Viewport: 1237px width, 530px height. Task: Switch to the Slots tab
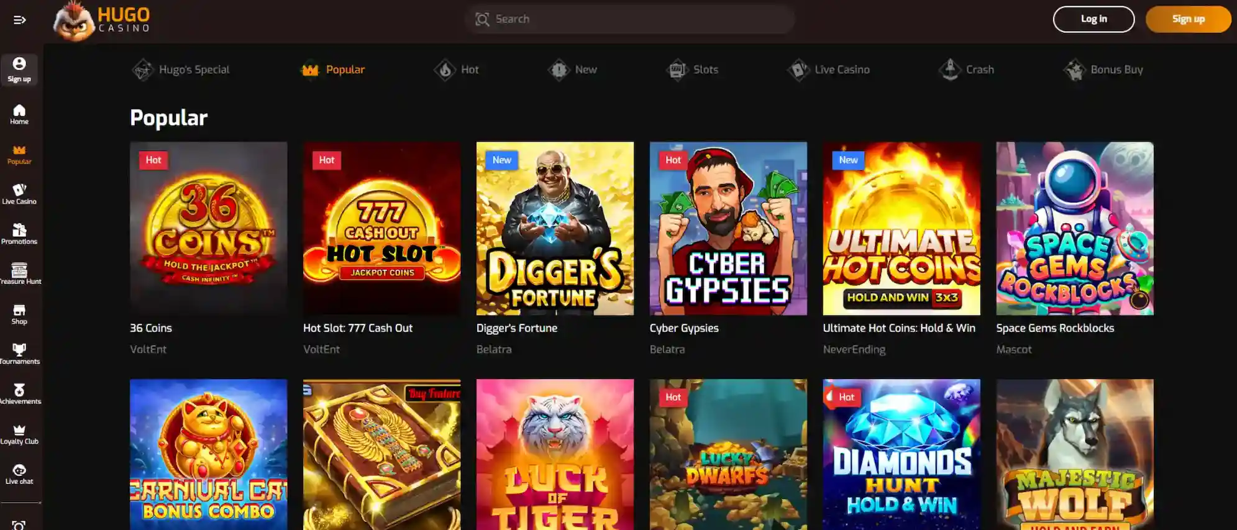(692, 70)
